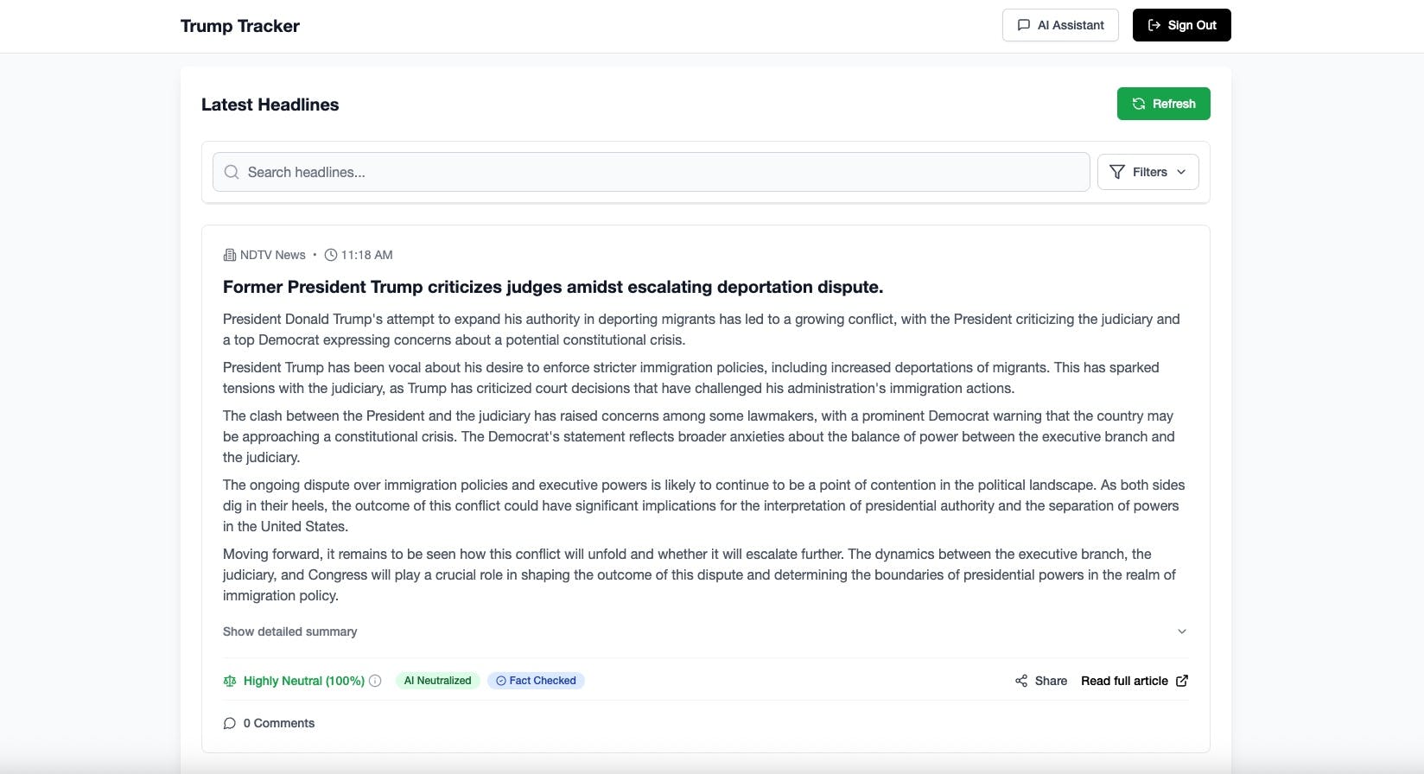Click the Trump Tracker logo title
This screenshot has height=774, width=1424.
(x=240, y=26)
